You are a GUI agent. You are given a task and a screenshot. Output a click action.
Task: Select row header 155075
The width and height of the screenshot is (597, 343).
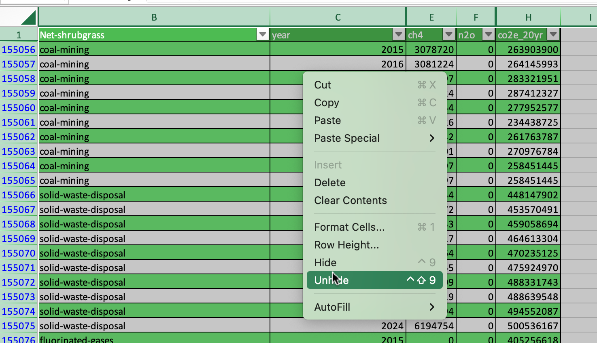pos(19,326)
